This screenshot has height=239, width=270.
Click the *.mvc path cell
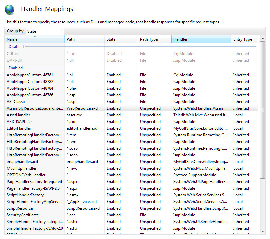coord(72,168)
